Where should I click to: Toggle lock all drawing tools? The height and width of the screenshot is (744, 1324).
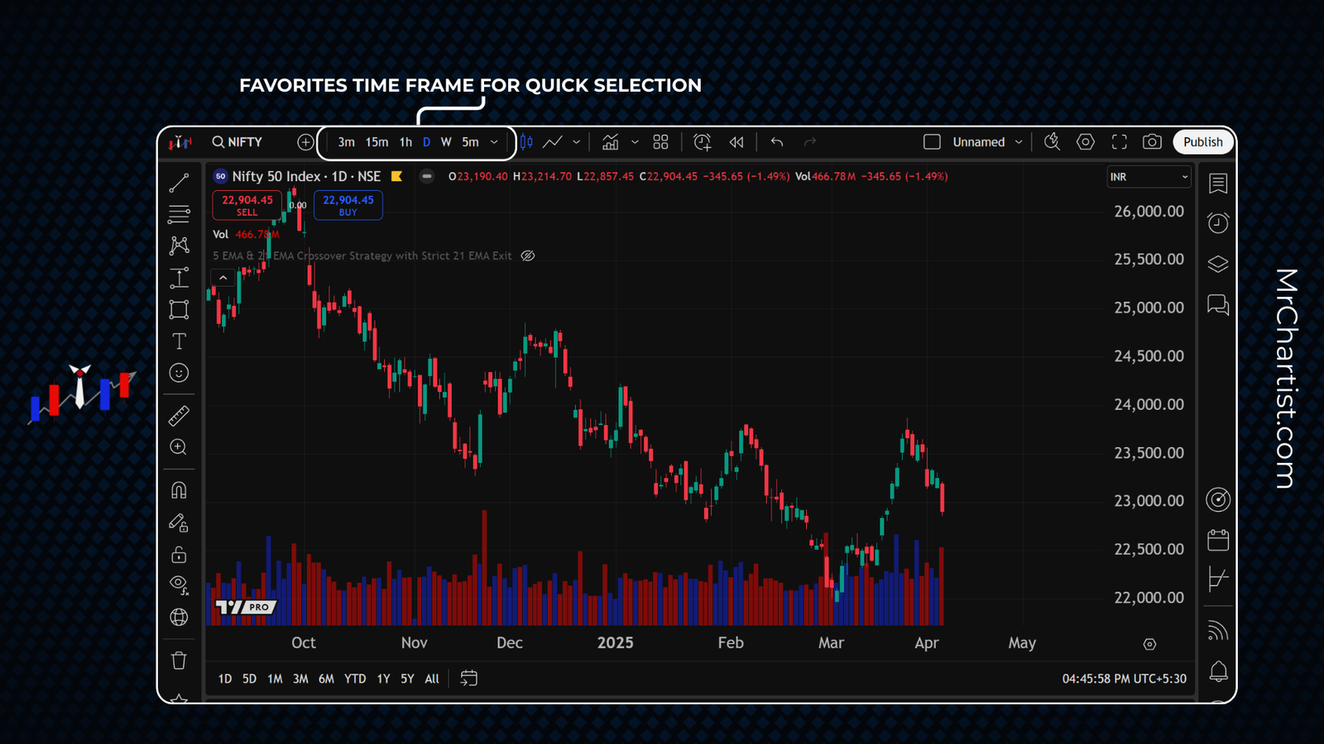pyautogui.click(x=179, y=554)
